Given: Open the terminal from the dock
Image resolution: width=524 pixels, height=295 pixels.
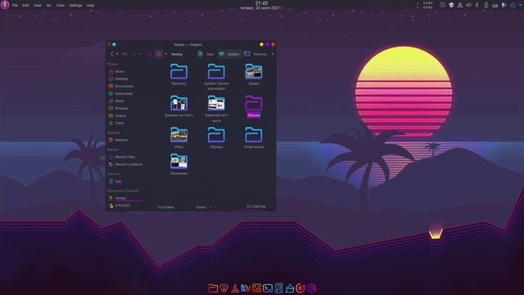Looking at the screenshot, I should point(268,288).
